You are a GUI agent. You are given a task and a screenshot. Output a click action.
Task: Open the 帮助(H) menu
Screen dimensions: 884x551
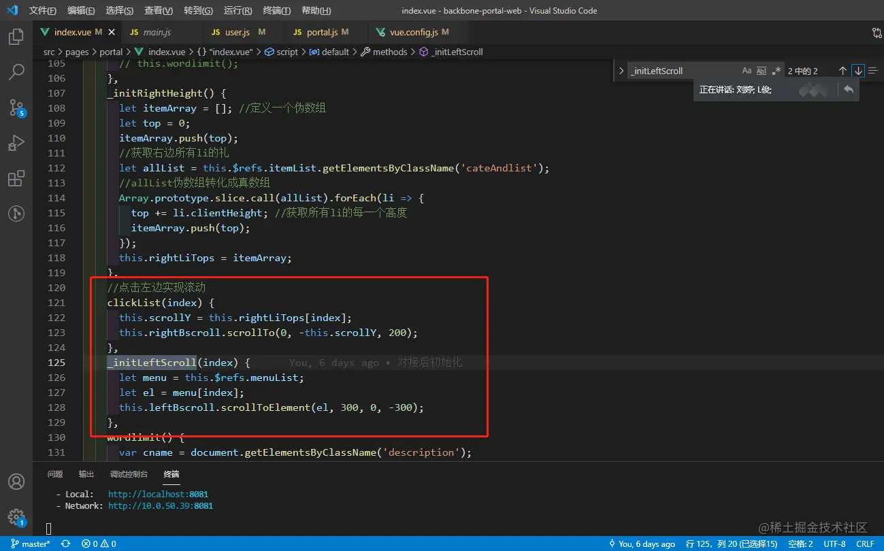coord(316,11)
